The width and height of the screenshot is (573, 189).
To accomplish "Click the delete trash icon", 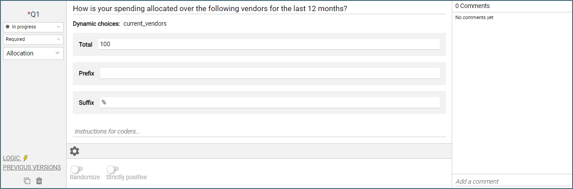I will point(39,181).
